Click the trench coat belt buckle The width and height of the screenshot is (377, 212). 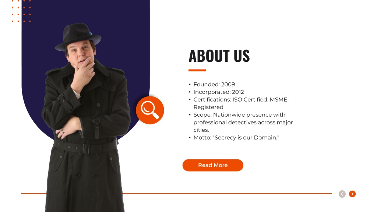(x=86, y=149)
